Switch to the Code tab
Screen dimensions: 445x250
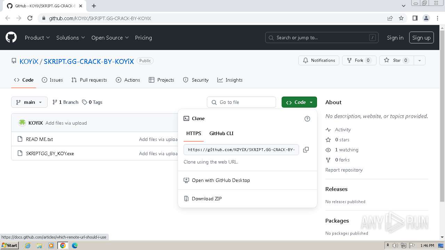[24, 80]
